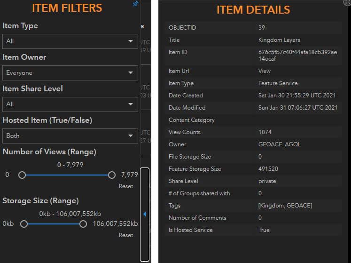Click the Content Category row label

click(191, 120)
